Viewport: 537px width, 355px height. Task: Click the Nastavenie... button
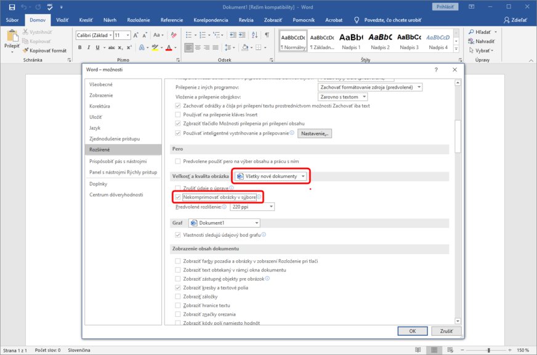click(315, 133)
